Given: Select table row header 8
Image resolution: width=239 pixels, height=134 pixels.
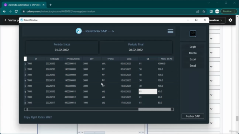Looking at the screenshot, I should (x=25, y=103).
